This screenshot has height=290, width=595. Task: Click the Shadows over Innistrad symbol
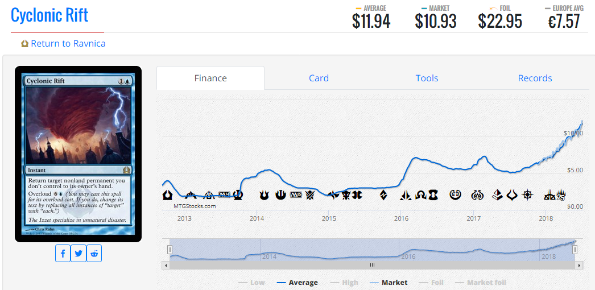tap(421, 195)
